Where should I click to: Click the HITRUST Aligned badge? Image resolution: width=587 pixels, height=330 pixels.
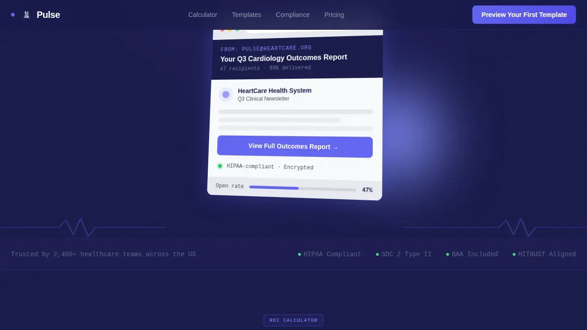coord(544,254)
